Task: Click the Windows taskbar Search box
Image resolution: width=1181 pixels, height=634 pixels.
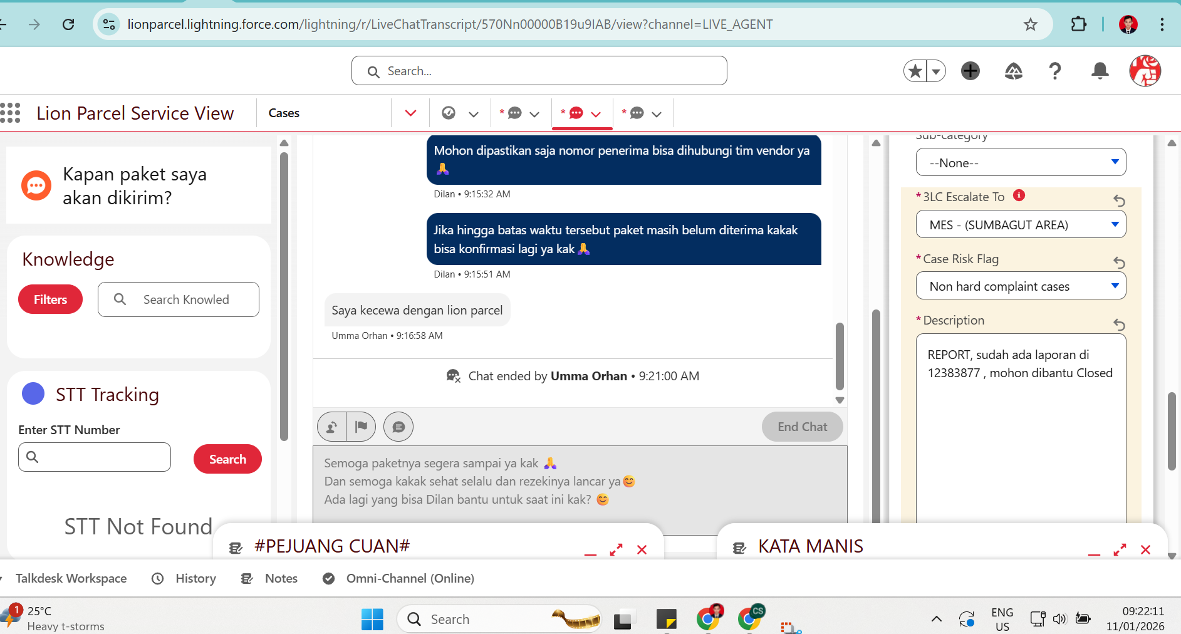Action: 499,619
